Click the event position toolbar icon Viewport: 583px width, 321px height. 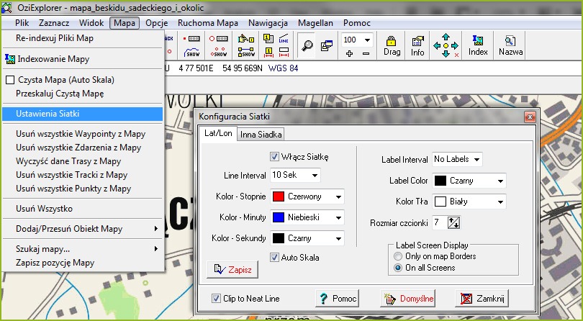tap(218, 39)
